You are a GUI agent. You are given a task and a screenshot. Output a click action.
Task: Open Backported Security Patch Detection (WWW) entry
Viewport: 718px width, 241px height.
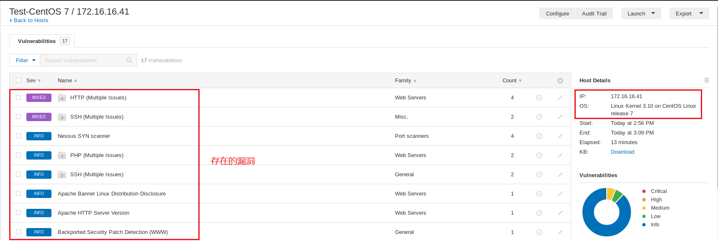pos(113,232)
